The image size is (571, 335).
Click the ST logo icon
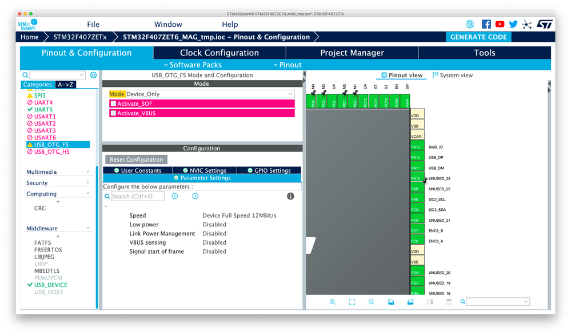click(x=544, y=25)
